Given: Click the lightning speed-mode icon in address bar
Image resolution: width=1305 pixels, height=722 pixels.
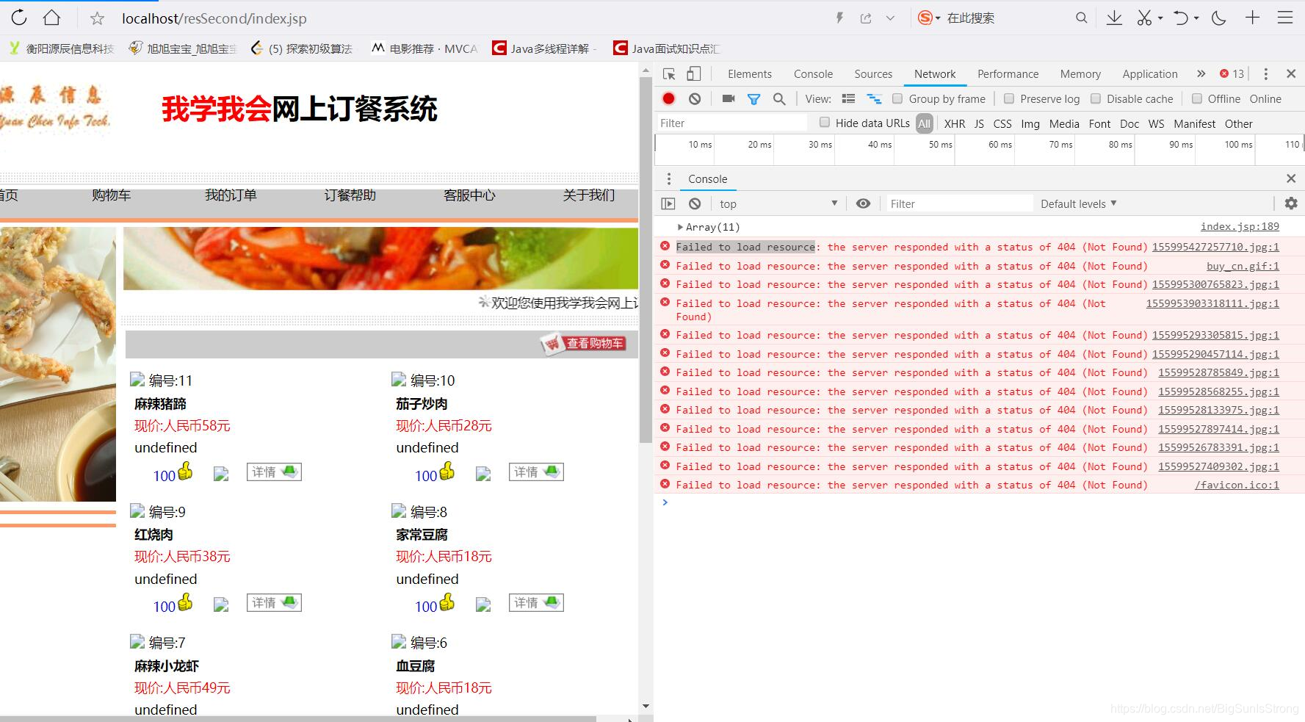Looking at the screenshot, I should (839, 18).
